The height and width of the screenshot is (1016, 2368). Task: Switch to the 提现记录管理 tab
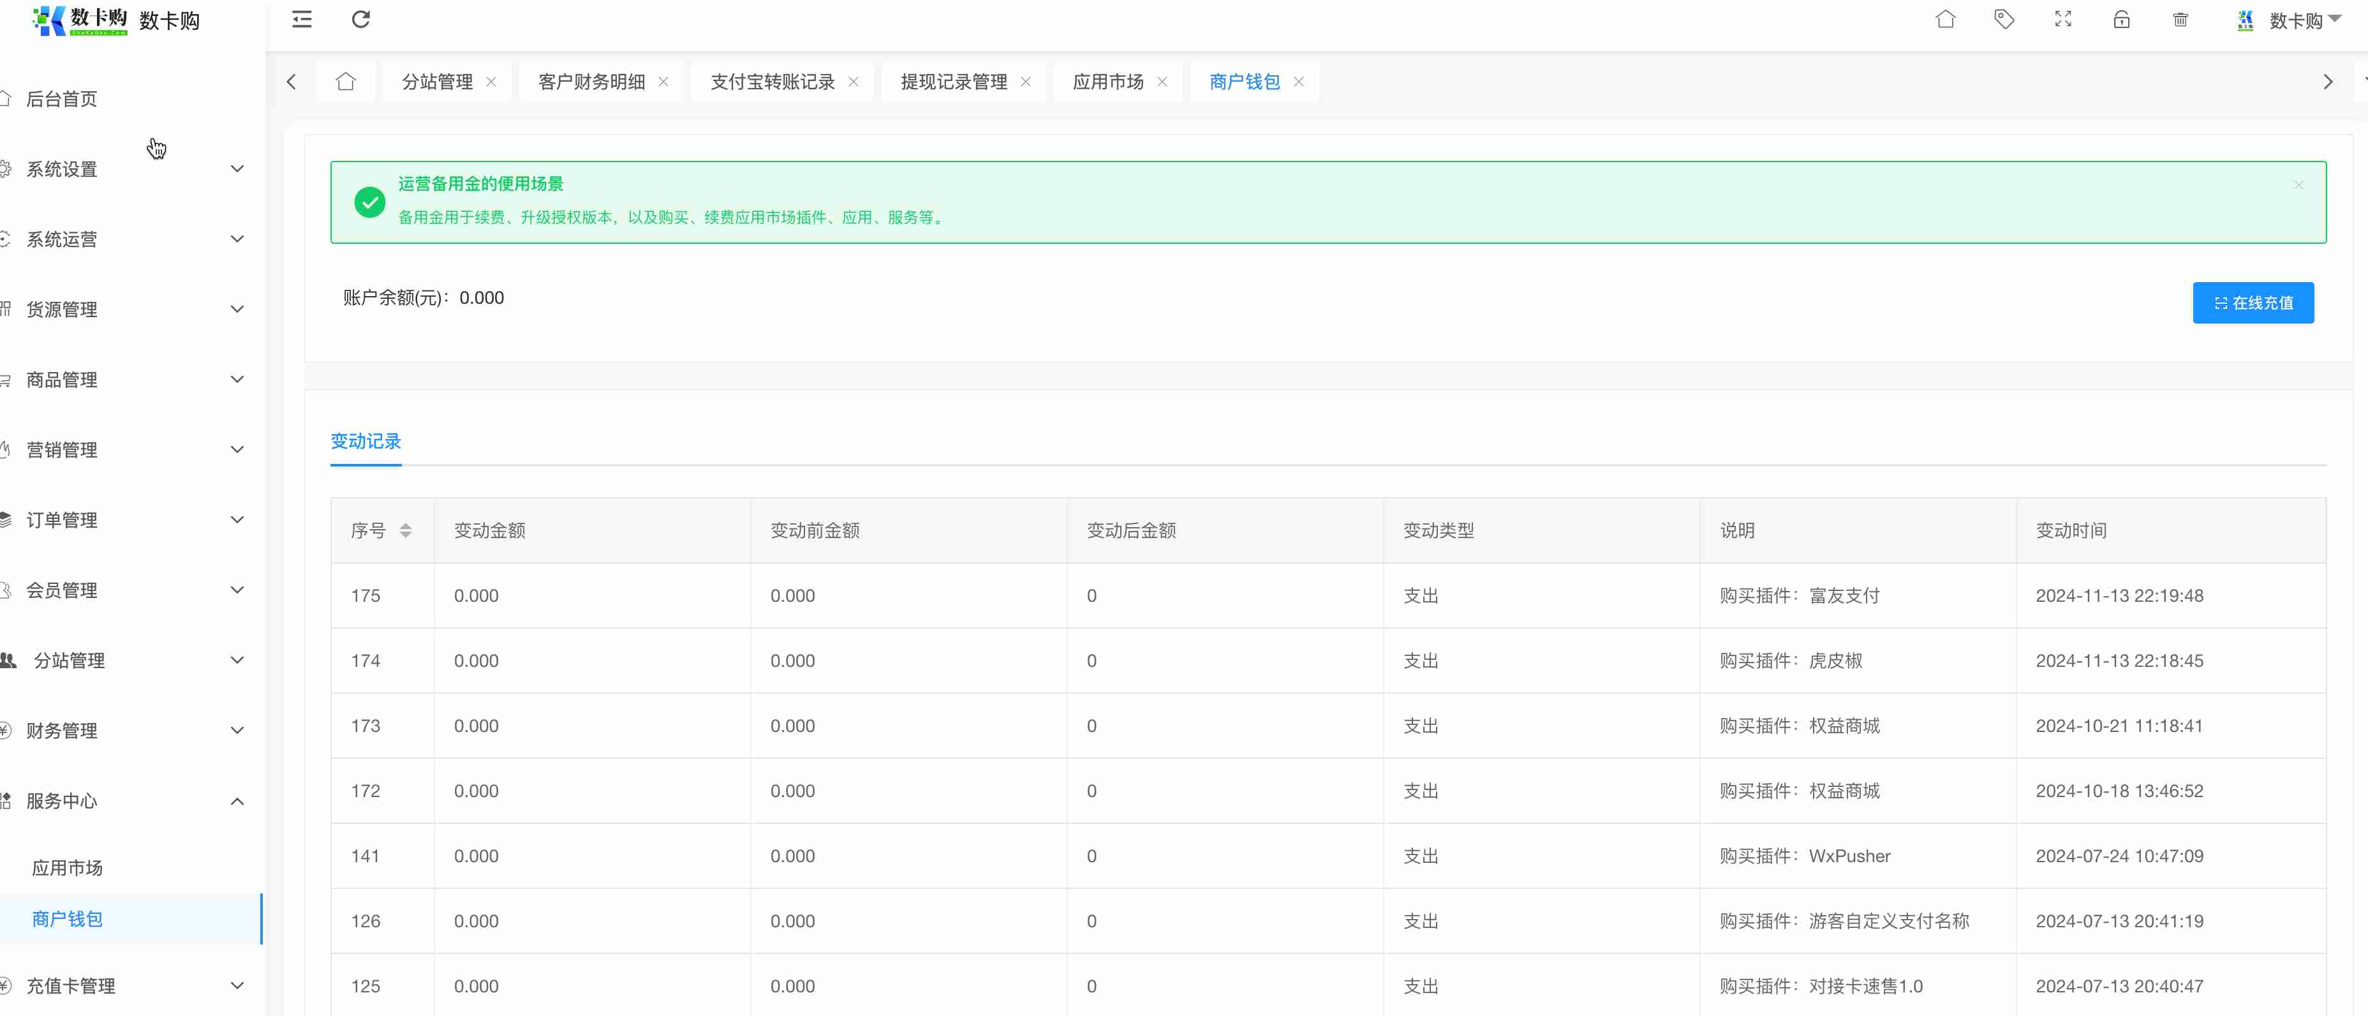coord(953,82)
